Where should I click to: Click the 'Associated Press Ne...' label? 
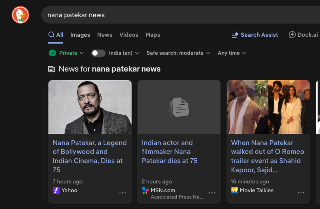[x=177, y=197]
